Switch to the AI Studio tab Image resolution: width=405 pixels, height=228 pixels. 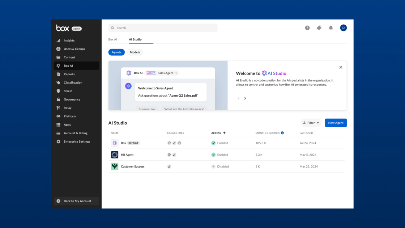(x=135, y=39)
